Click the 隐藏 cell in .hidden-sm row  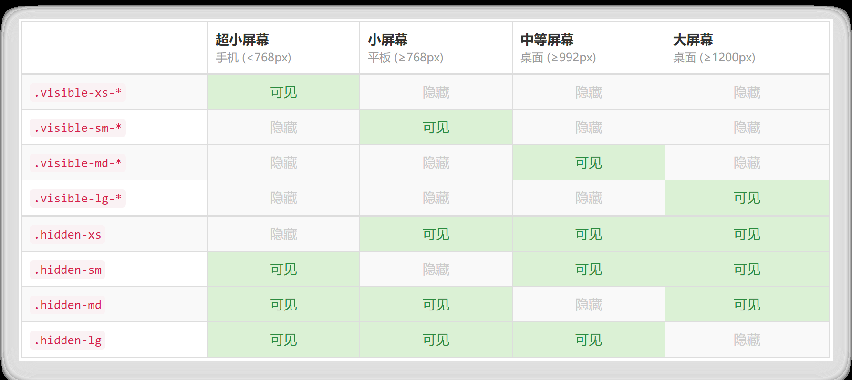click(436, 269)
